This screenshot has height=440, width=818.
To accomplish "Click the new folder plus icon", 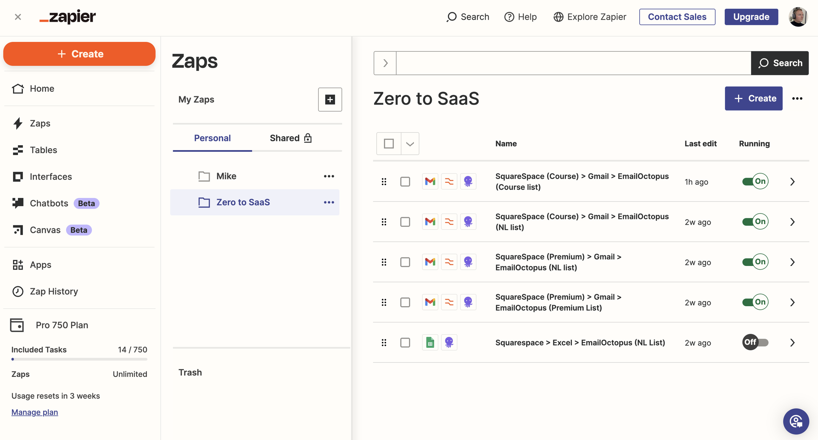I will (330, 99).
